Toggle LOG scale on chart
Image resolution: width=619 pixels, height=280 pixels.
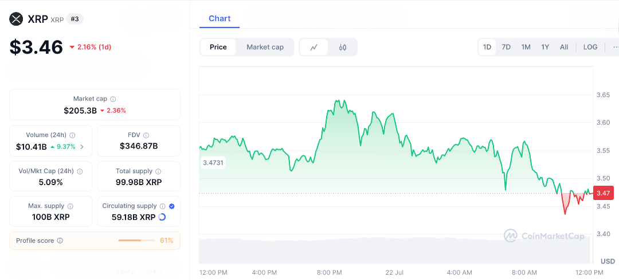click(x=590, y=47)
